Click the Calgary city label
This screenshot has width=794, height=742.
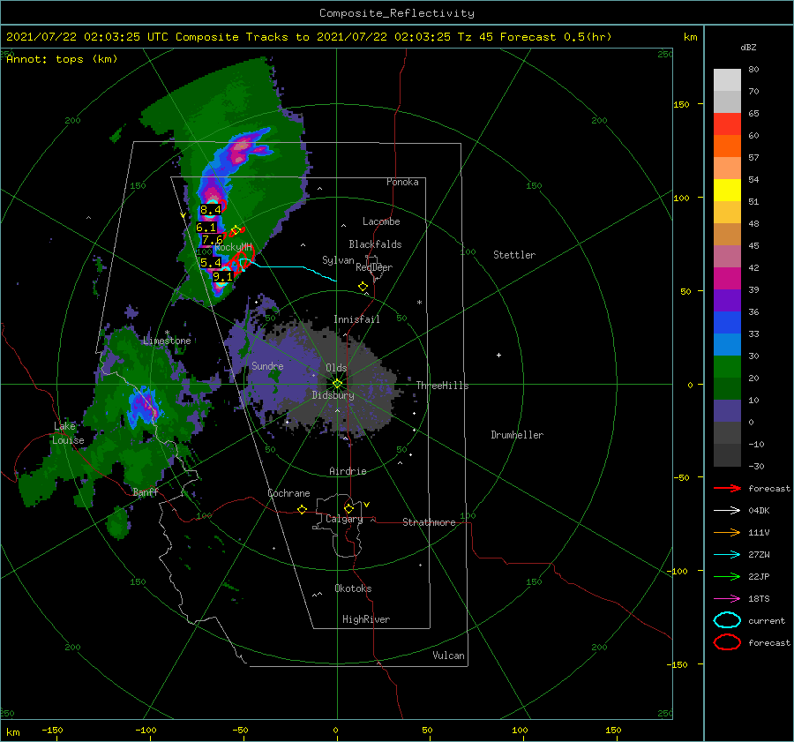[344, 519]
